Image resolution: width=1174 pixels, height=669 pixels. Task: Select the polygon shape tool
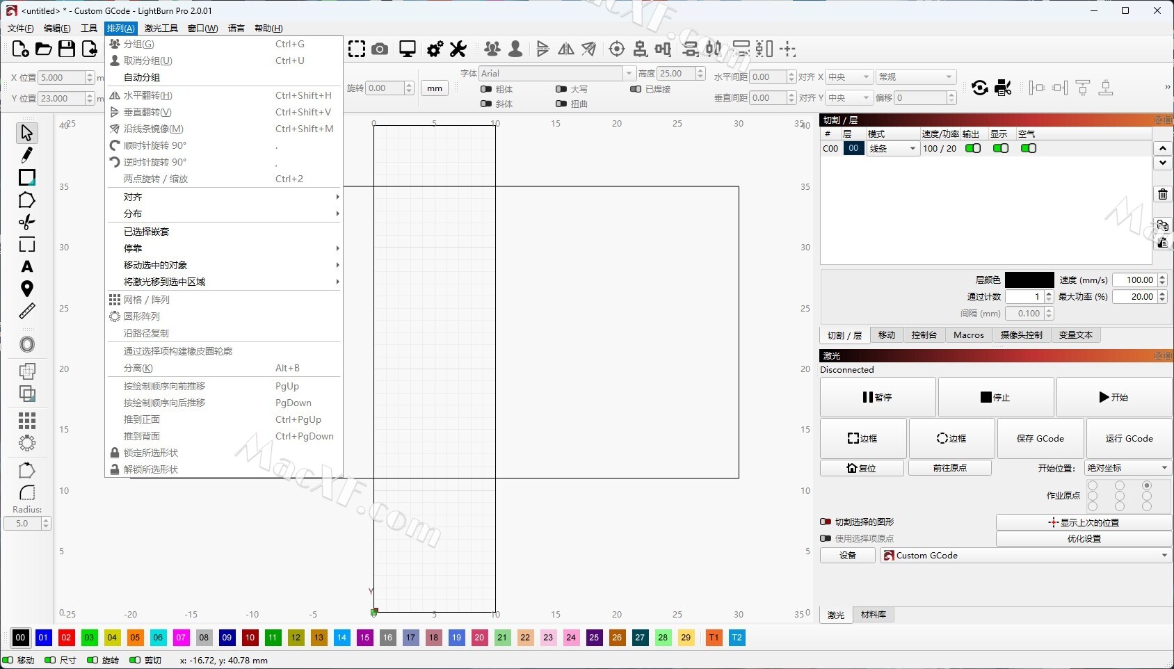click(x=27, y=200)
